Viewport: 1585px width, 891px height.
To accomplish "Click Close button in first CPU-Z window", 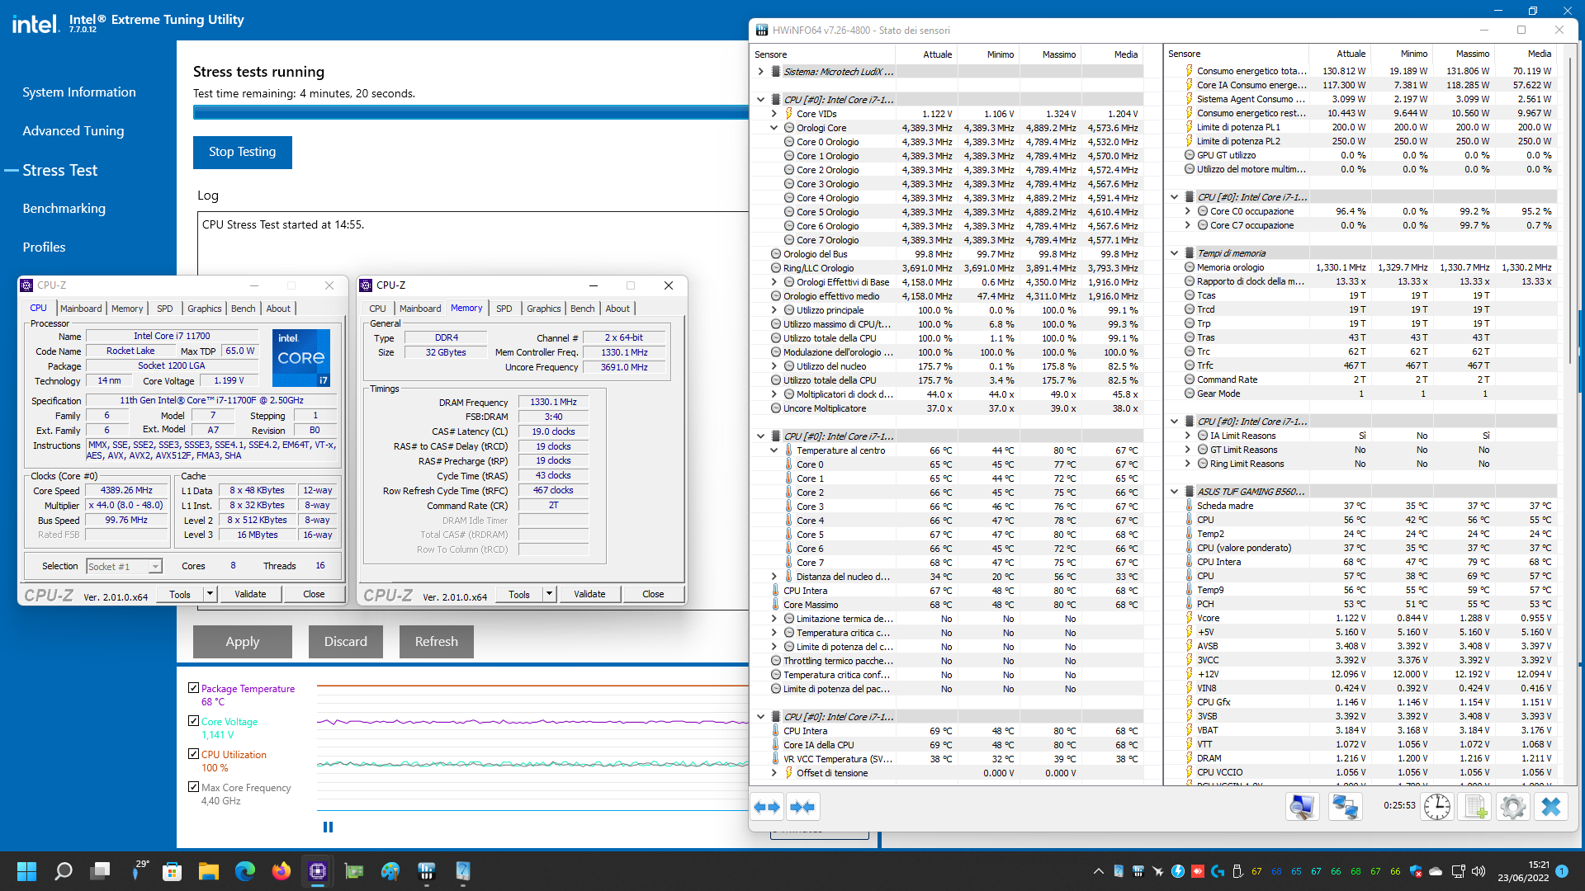I will point(314,594).
